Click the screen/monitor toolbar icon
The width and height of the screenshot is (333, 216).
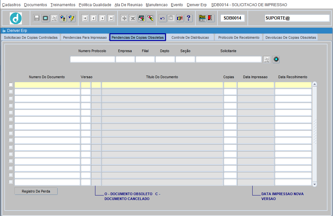click(46, 18)
